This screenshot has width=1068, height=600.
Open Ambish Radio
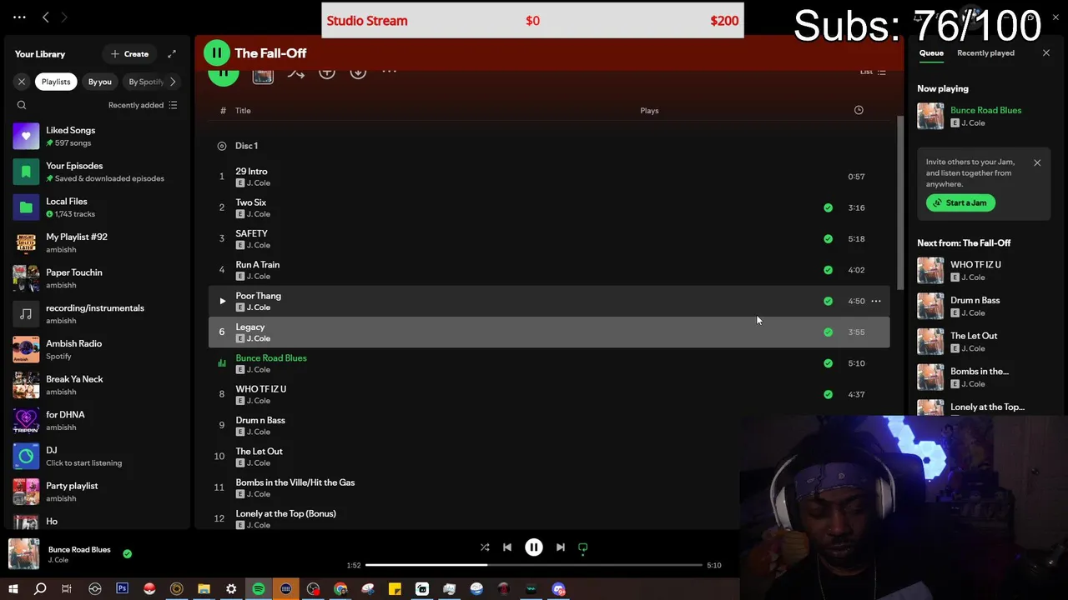point(97,349)
